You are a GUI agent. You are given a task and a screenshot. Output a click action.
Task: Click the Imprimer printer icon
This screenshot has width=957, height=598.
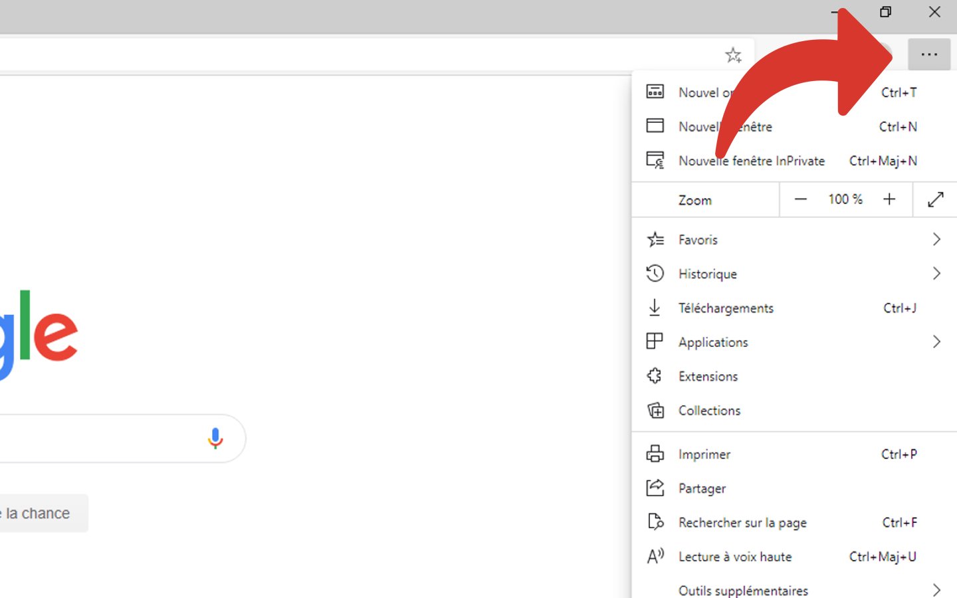coord(655,454)
